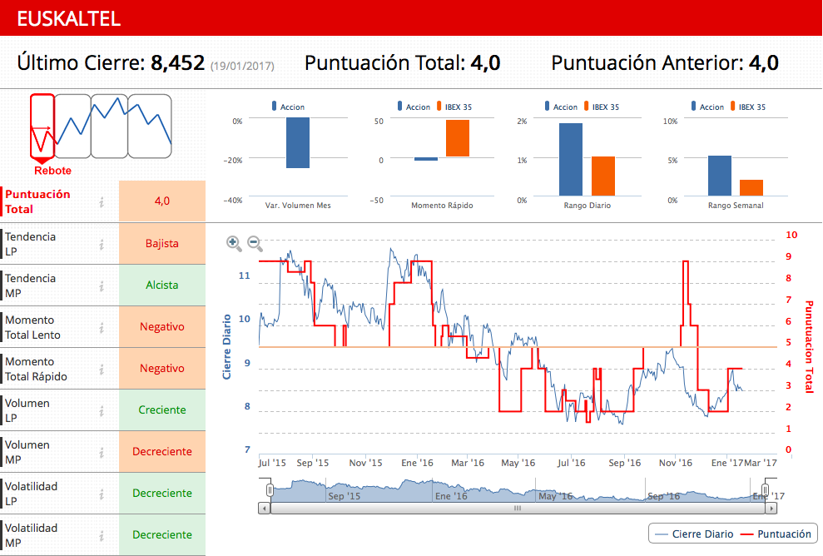This screenshot has width=823, height=556.
Task: Click the Cierre Diario axis title
Action: coord(226,346)
